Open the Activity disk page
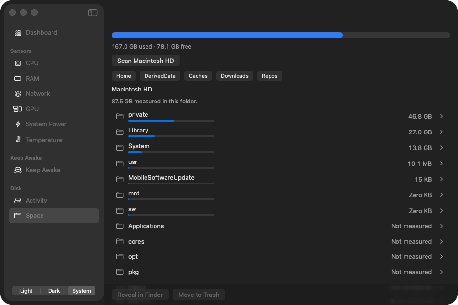This screenshot has height=305, width=458. [54, 201]
